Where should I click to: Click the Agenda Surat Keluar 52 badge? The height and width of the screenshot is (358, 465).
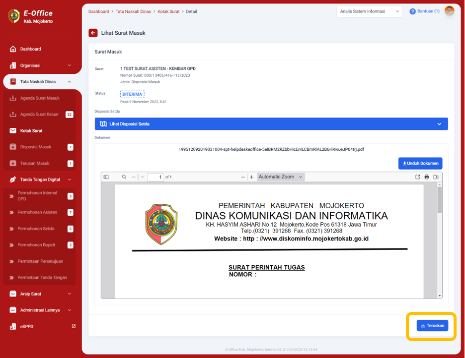pyautogui.click(x=70, y=115)
